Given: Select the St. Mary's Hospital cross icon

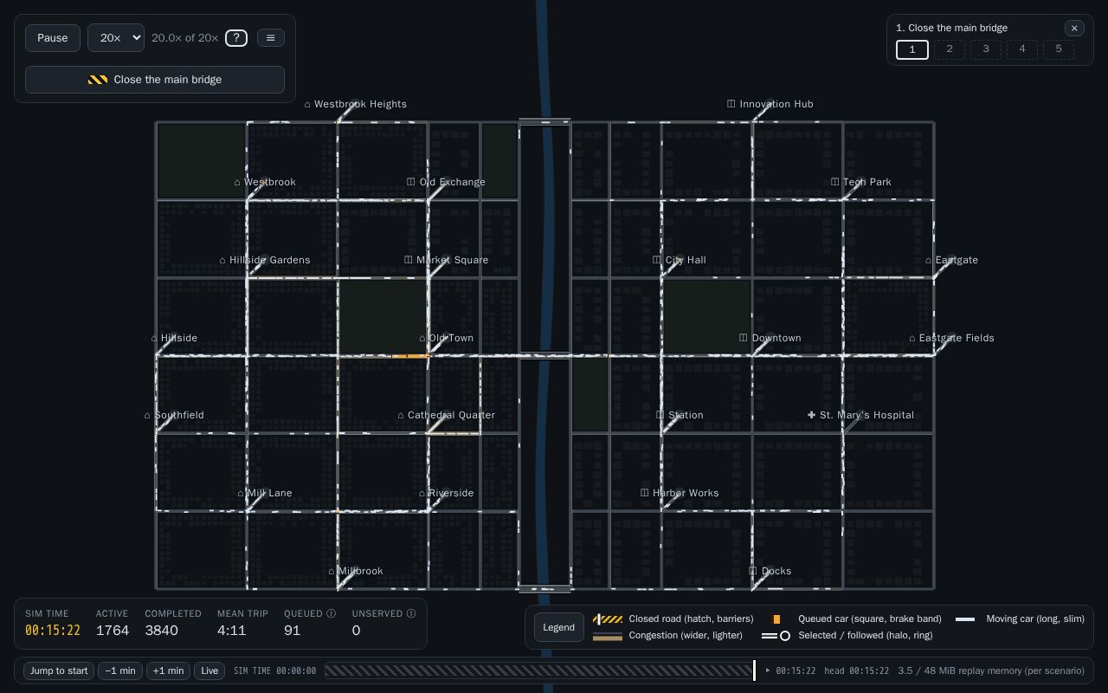Looking at the screenshot, I should coord(811,415).
